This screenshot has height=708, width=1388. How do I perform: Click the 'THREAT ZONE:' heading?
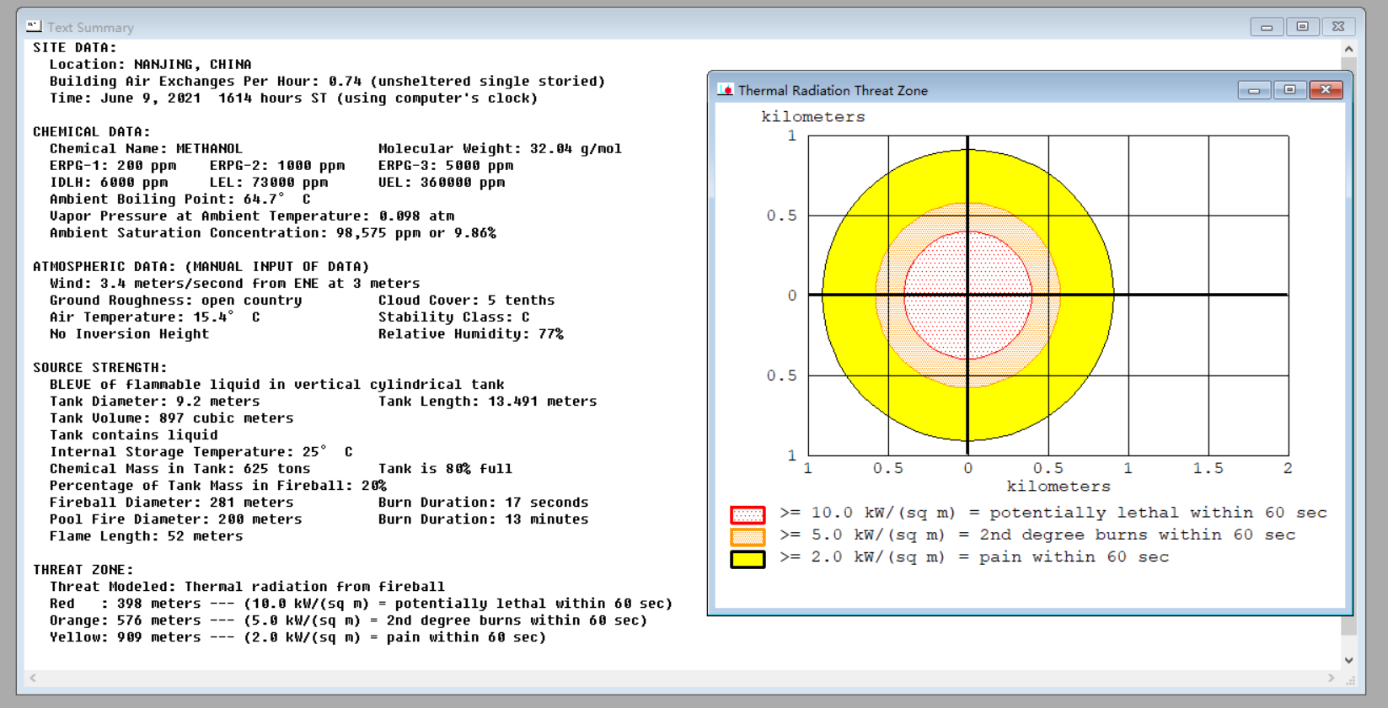83,570
